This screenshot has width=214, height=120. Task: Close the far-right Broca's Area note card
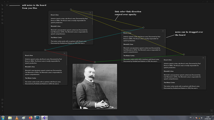pos(203,58)
